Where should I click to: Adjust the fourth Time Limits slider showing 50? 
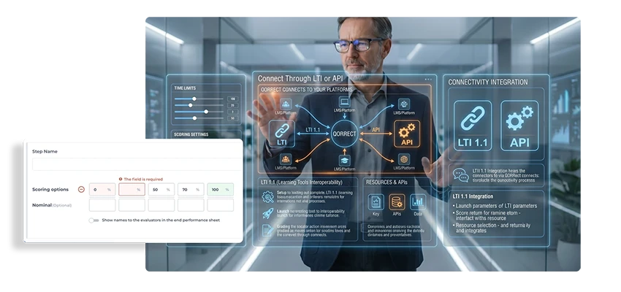pyautogui.click(x=194, y=118)
